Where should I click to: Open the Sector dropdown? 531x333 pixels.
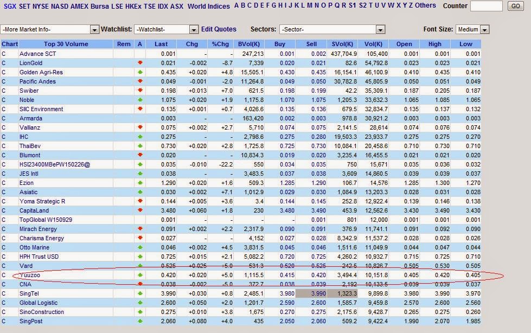pos(332,29)
